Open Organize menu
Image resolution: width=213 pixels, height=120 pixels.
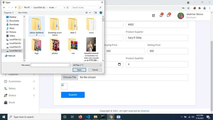click(9, 13)
